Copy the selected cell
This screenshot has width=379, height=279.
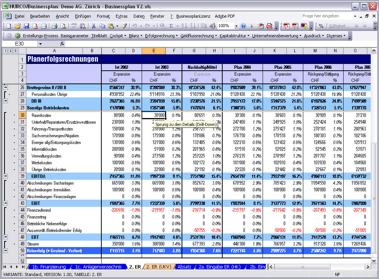pyautogui.click(x=102, y=26)
